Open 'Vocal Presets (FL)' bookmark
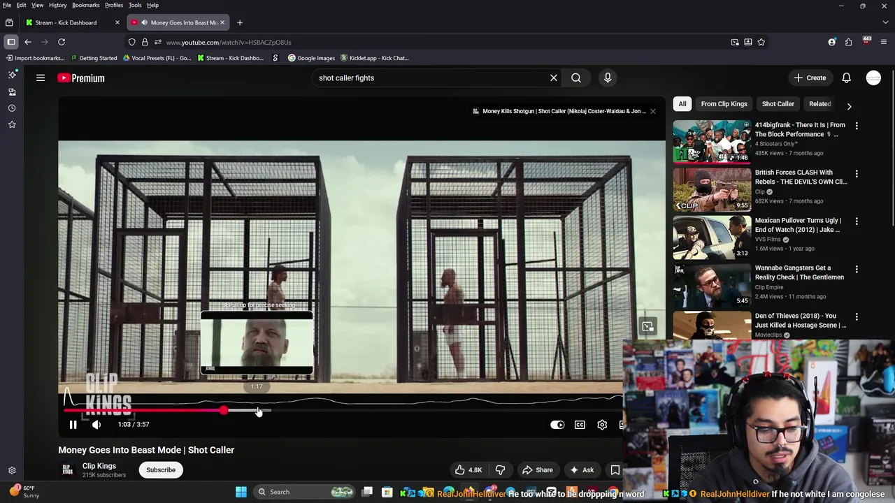This screenshot has height=503, width=895. (157, 58)
